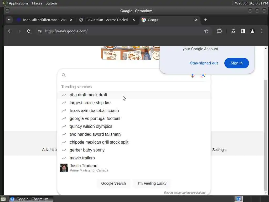This screenshot has height=202, width=269.
Task: Search by image with the Lens icon
Action: (203, 75)
